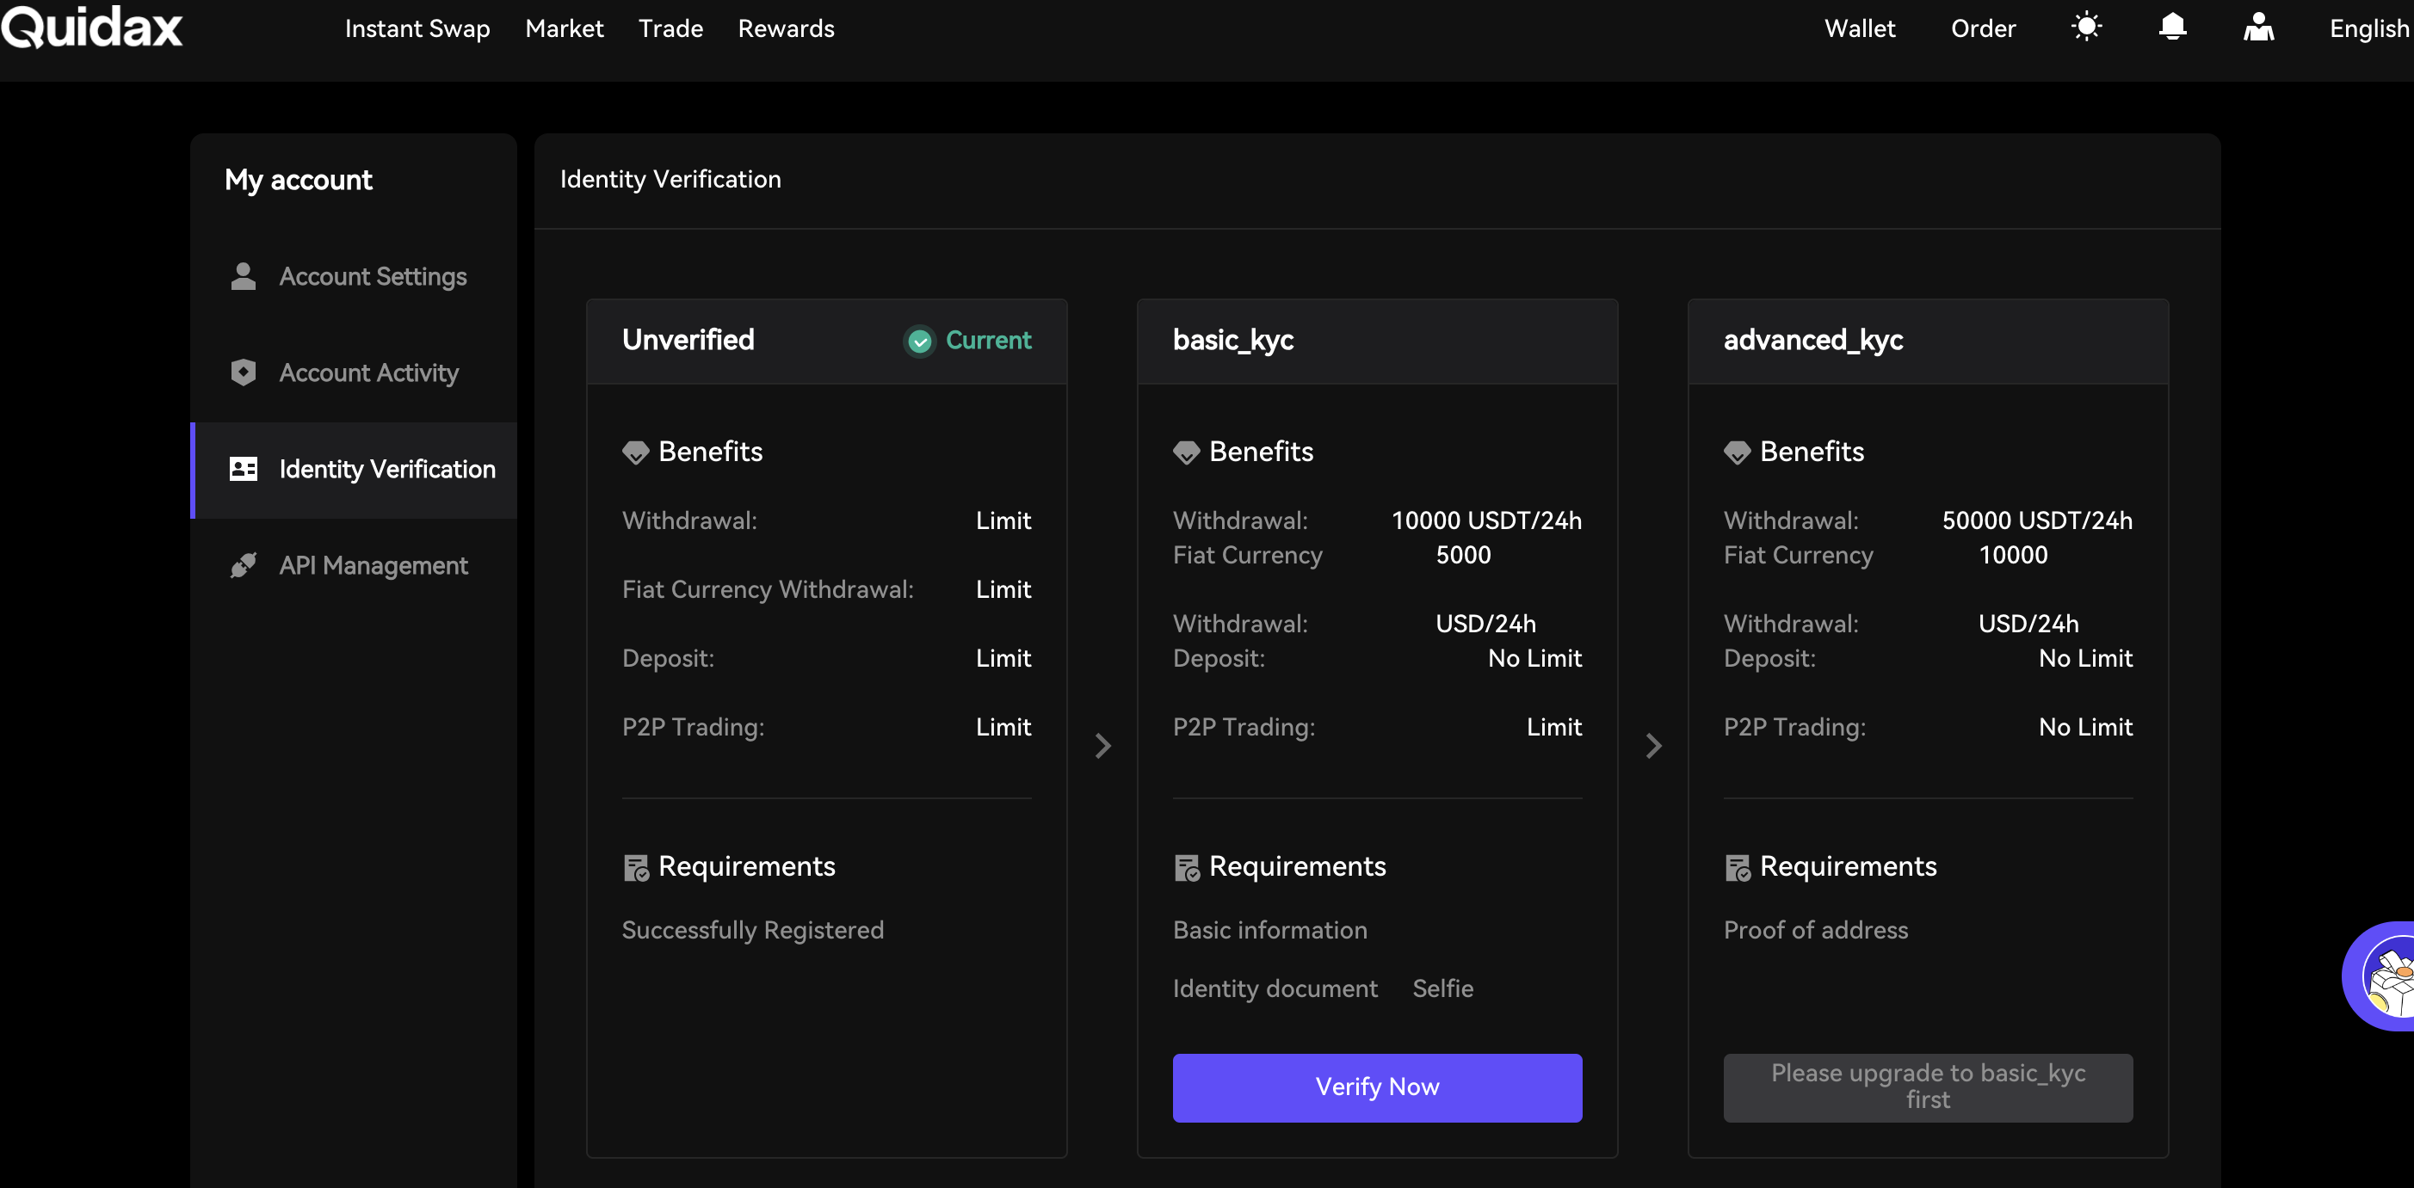This screenshot has height=1188, width=2414.
Task: Click API Management plug icon
Action: pos(243,565)
